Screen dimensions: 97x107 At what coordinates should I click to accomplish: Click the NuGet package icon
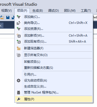19,92
